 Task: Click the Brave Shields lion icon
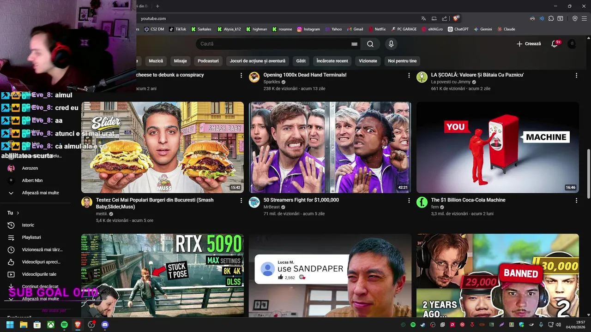click(x=456, y=18)
